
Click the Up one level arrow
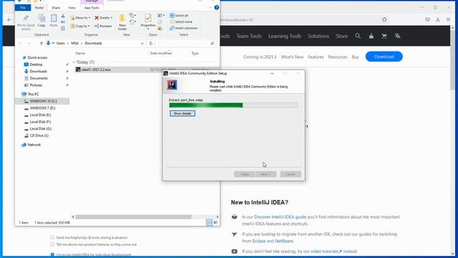pyautogui.click(x=42, y=43)
